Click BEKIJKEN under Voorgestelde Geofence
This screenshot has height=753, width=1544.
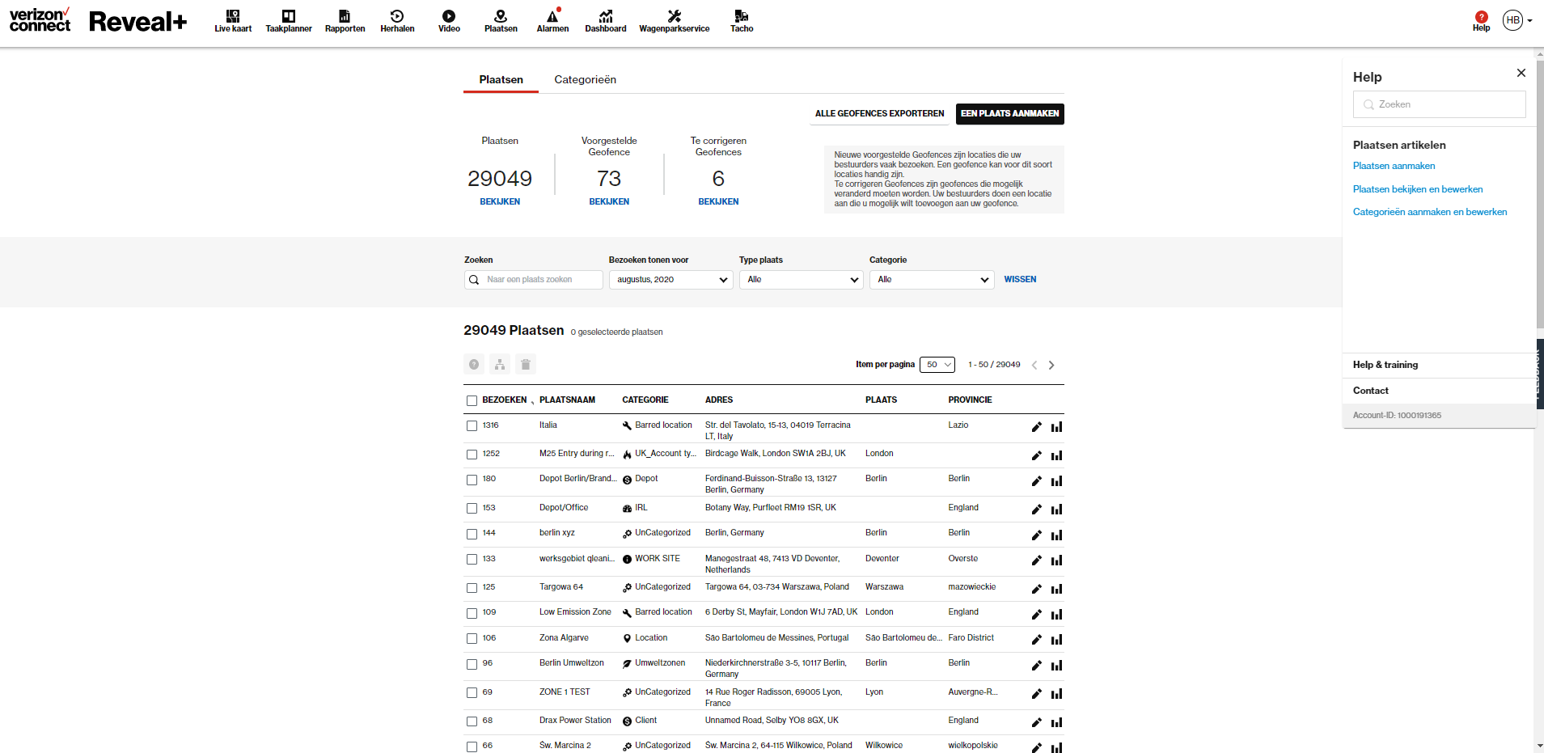click(609, 201)
